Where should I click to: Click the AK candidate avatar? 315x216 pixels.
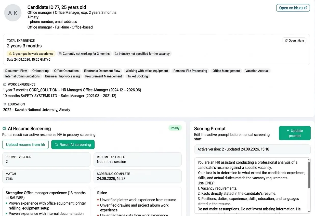tap(13, 13)
